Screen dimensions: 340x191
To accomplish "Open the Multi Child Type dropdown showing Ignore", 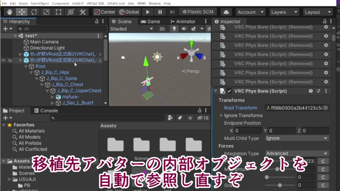I will click(297, 138).
